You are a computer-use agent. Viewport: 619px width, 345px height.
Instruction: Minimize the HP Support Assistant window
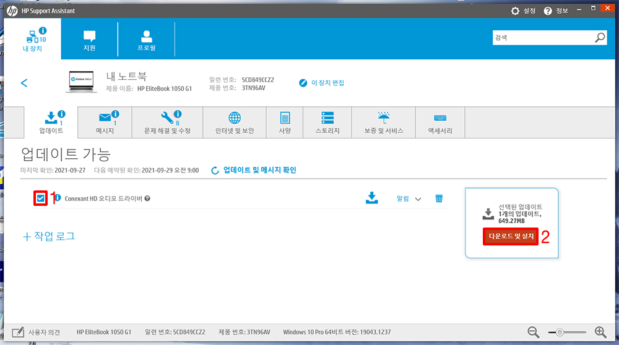pyautogui.click(x=579, y=9)
